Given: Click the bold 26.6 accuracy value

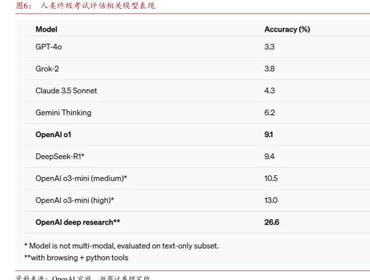Looking at the screenshot, I should tap(272, 222).
